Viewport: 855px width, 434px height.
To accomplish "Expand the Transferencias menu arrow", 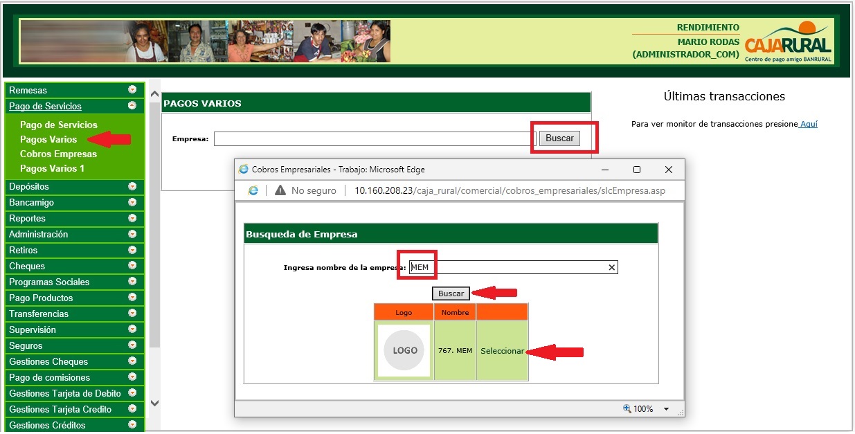I will click(x=132, y=314).
